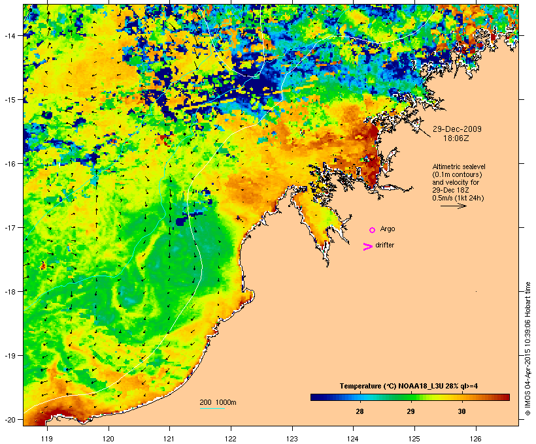Click the '29-Dec-2009' date label
This screenshot has height=444, width=536.
point(457,129)
